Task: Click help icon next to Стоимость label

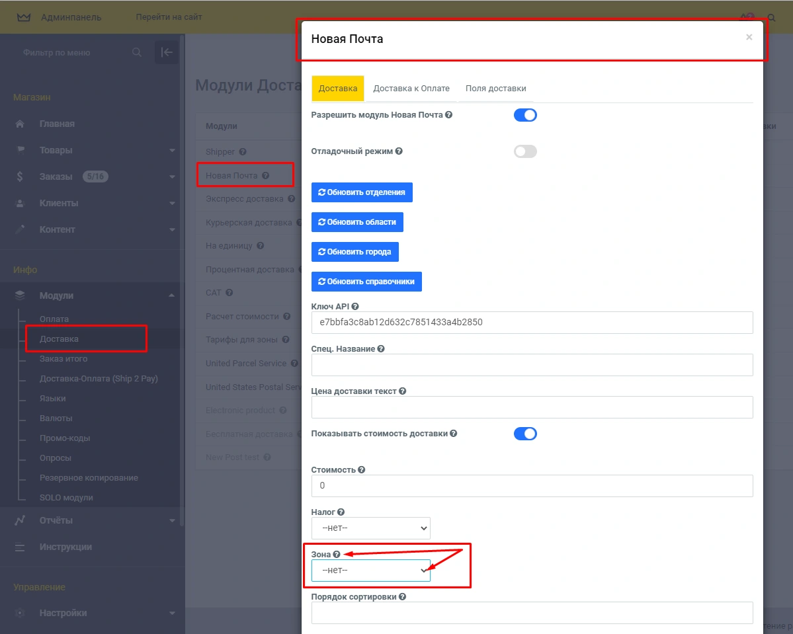Action: [x=361, y=469]
